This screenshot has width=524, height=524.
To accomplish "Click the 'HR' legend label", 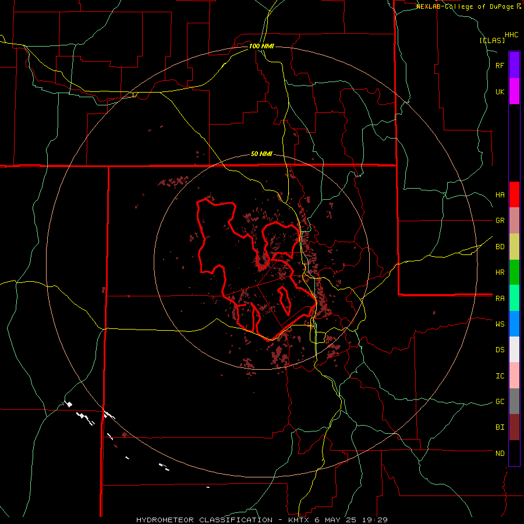I will click(x=500, y=272).
